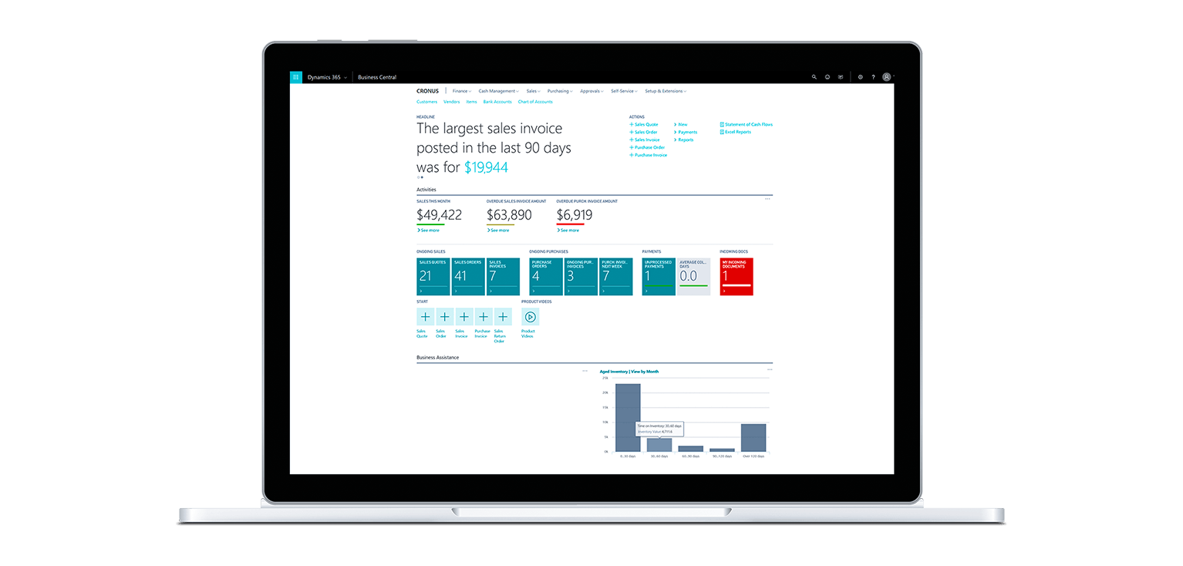Open the Purch. Invoices Next Week tile
This screenshot has width=1183, height=566.
(616, 277)
